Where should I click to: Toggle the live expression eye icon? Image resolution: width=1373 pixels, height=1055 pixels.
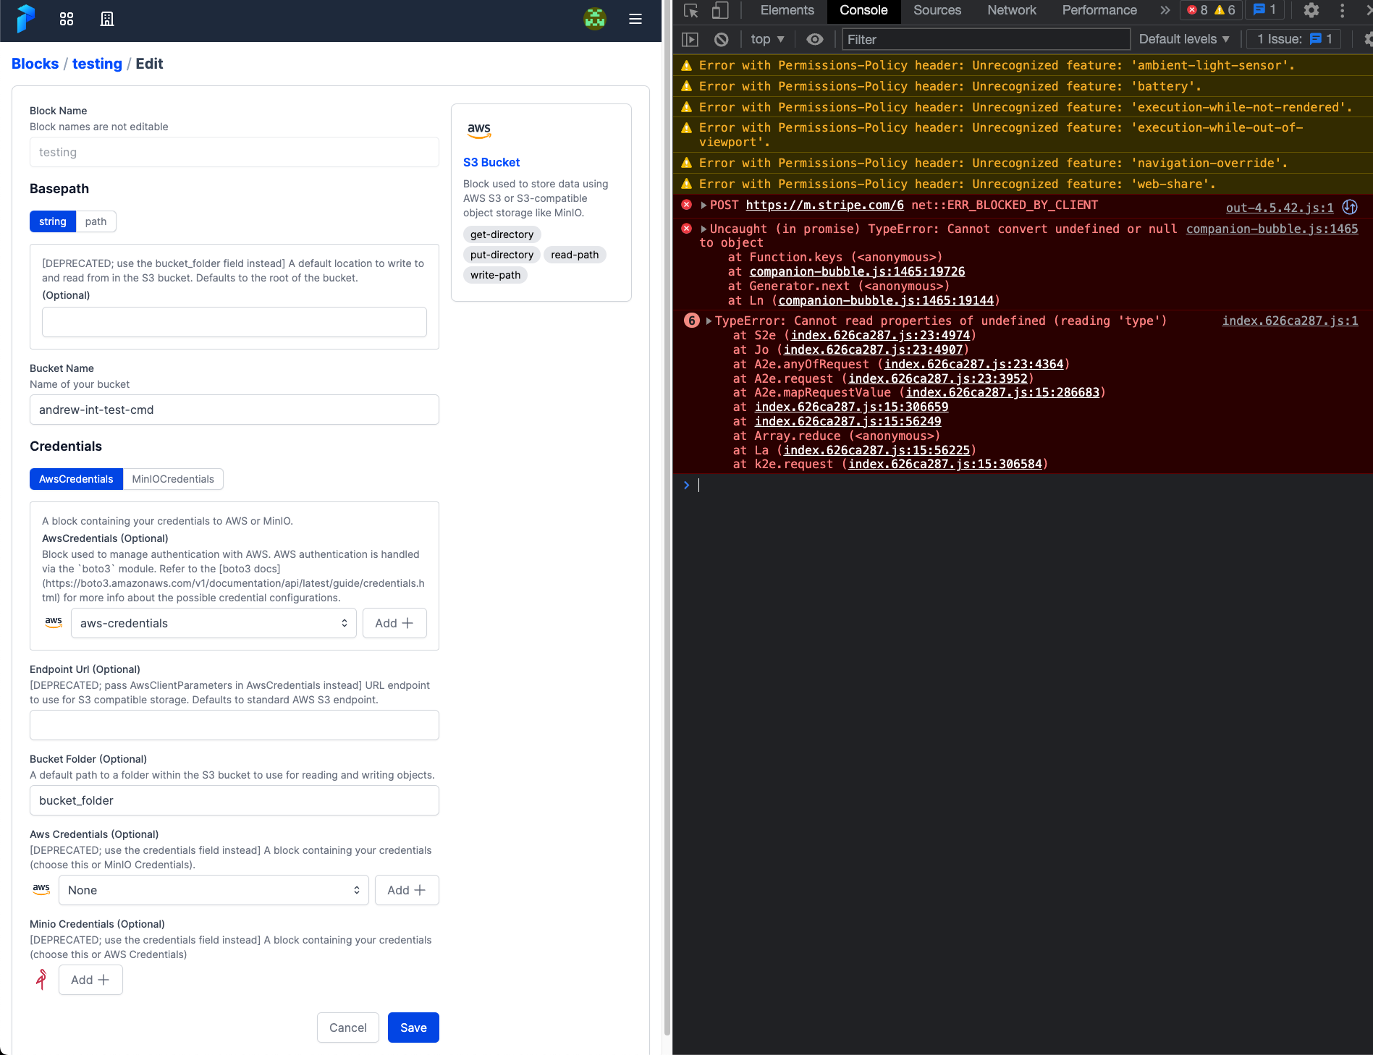815,40
